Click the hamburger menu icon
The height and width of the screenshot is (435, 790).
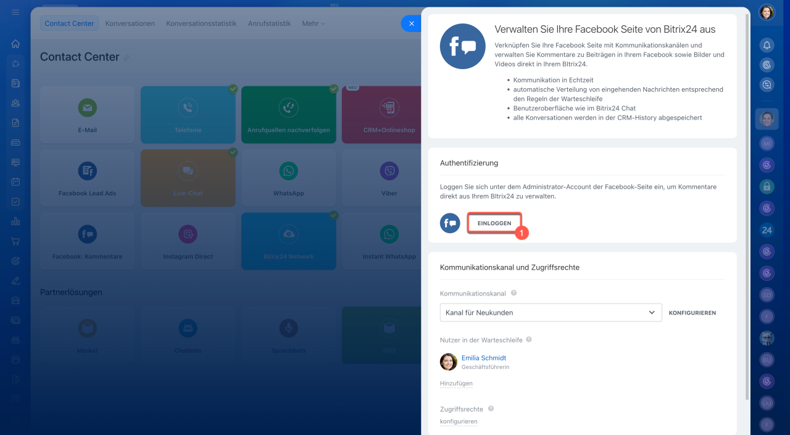(15, 12)
